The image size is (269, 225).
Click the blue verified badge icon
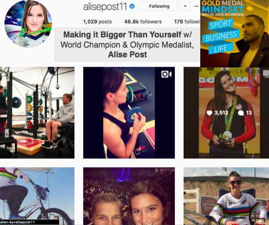pyautogui.click(x=132, y=6)
